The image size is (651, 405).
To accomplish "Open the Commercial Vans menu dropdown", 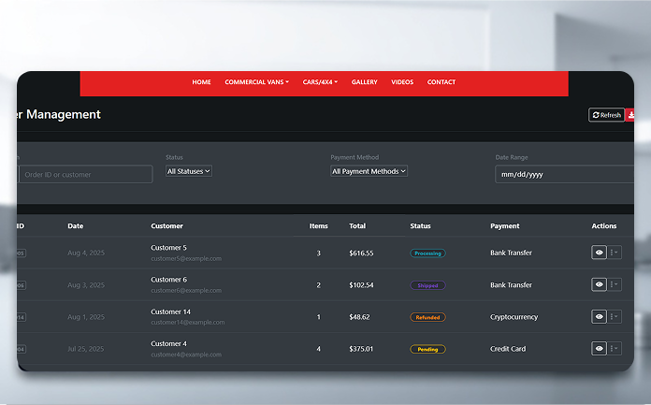I will click(256, 82).
